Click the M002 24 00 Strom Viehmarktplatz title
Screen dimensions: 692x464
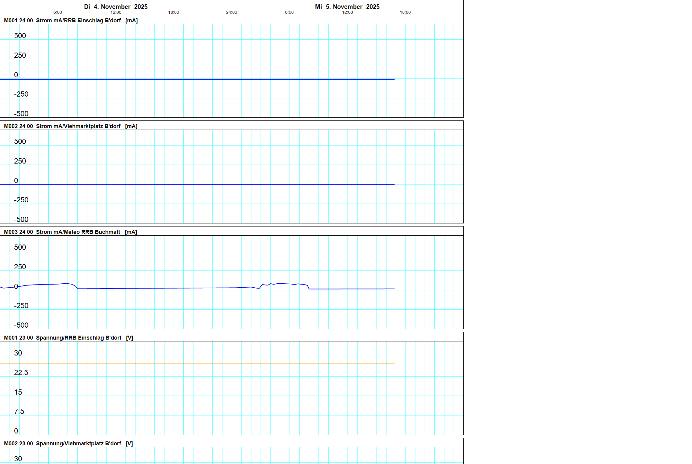pyautogui.click(x=71, y=126)
